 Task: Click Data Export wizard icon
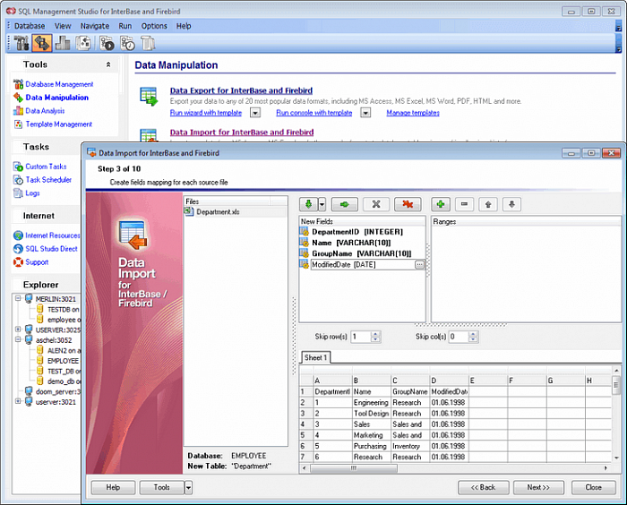(150, 97)
